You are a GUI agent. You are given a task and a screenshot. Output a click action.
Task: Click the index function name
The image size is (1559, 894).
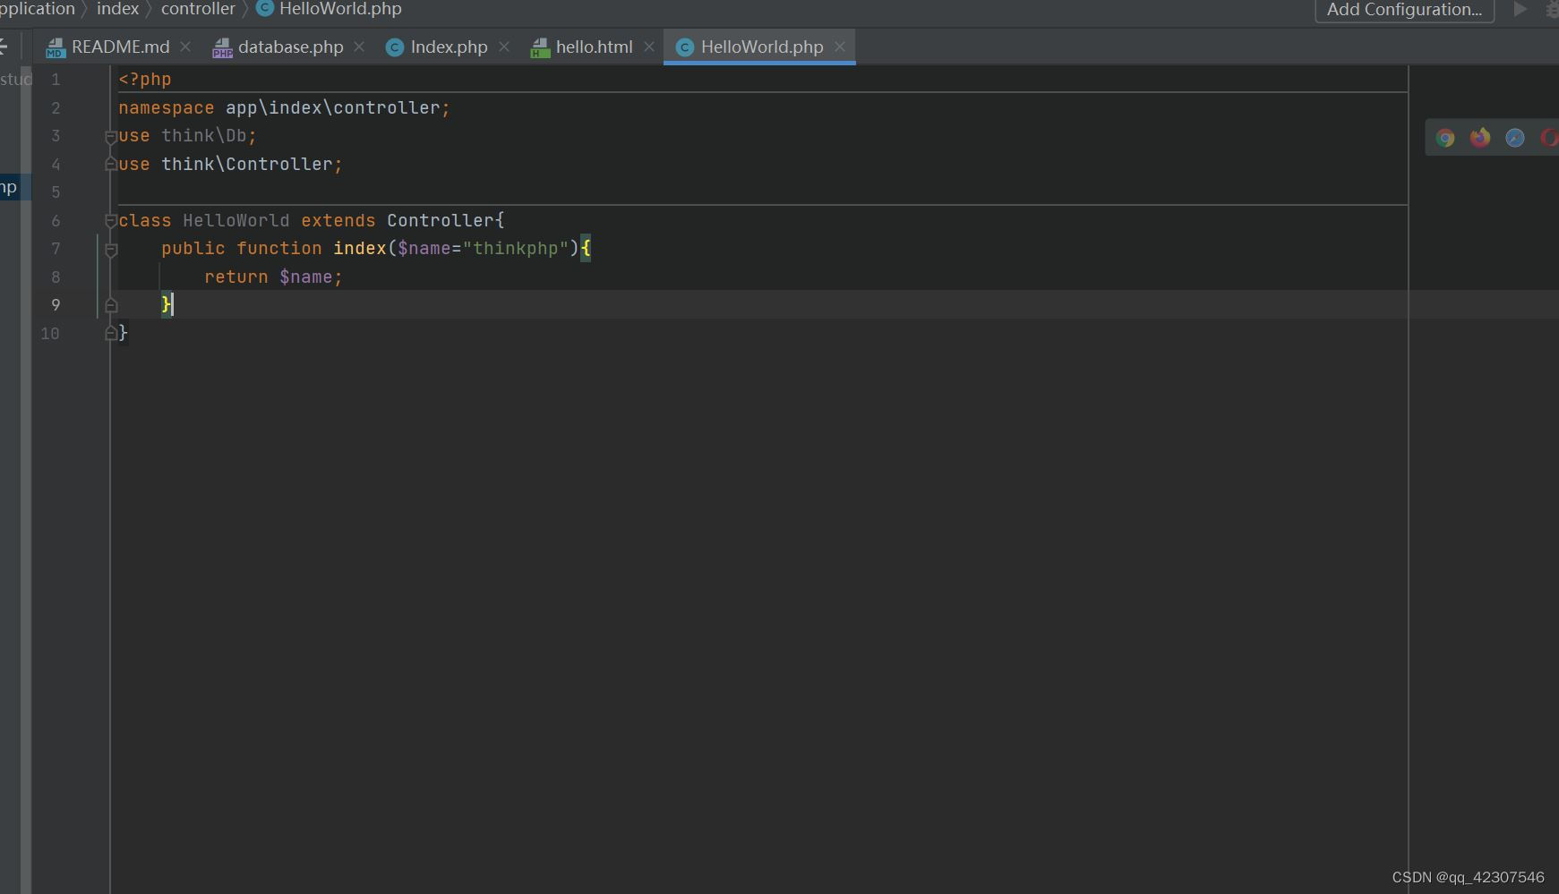pos(360,249)
